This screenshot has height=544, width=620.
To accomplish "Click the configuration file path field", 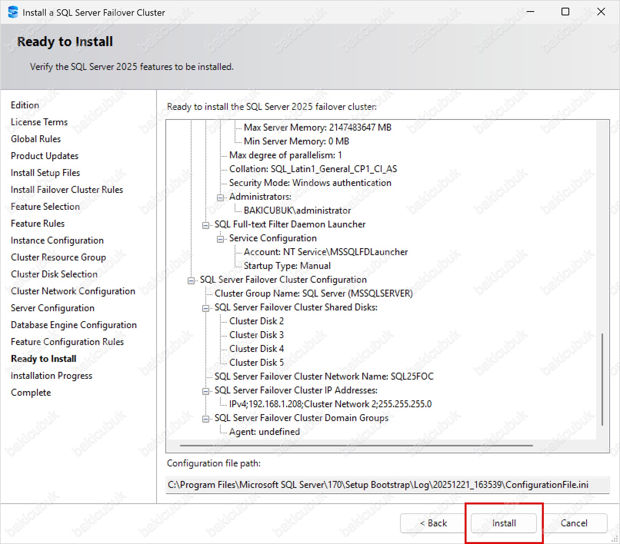I will click(387, 485).
